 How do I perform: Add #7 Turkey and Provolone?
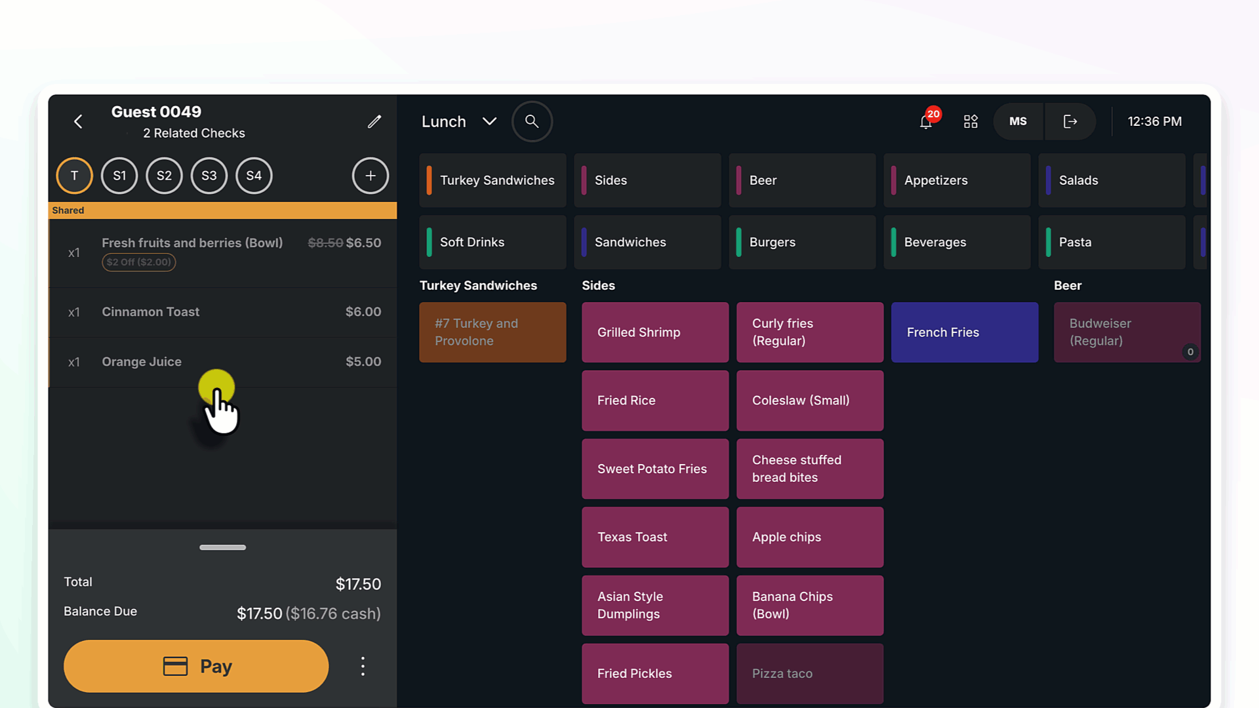pyautogui.click(x=492, y=332)
